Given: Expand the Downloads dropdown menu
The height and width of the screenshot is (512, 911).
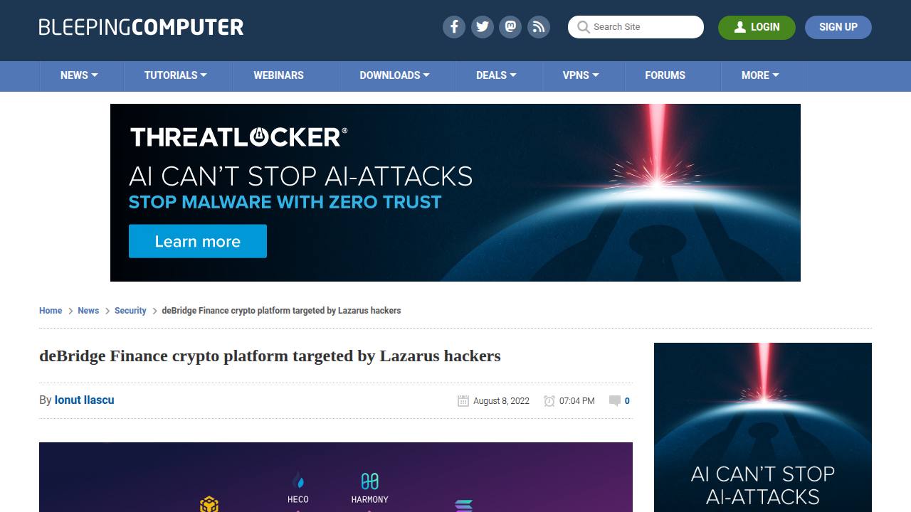Looking at the screenshot, I should [394, 75].
